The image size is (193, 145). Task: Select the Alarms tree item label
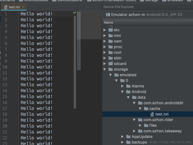coord(138,86)
